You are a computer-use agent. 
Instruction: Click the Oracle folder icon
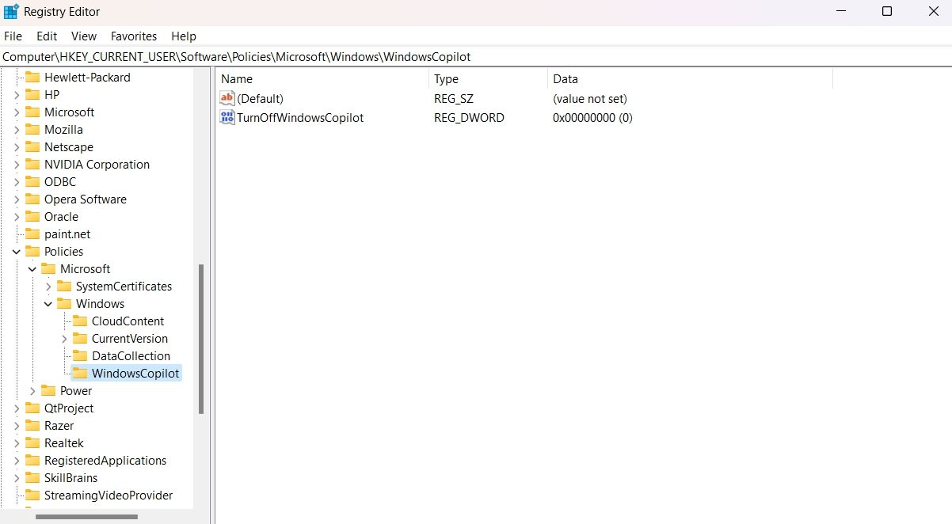click(x=32, y=217)
